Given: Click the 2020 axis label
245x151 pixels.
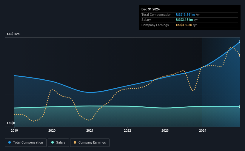Looking at the screenshot, I should click(x=52, y=130).
